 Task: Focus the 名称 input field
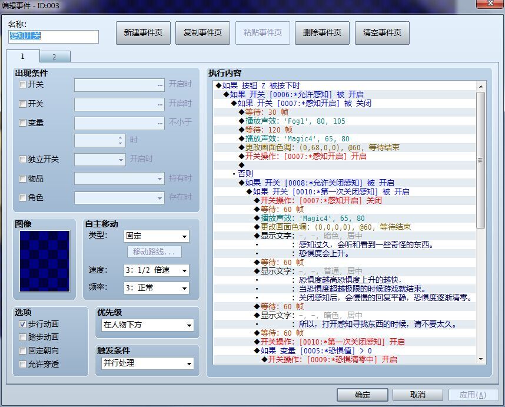(x=54, y=37)
